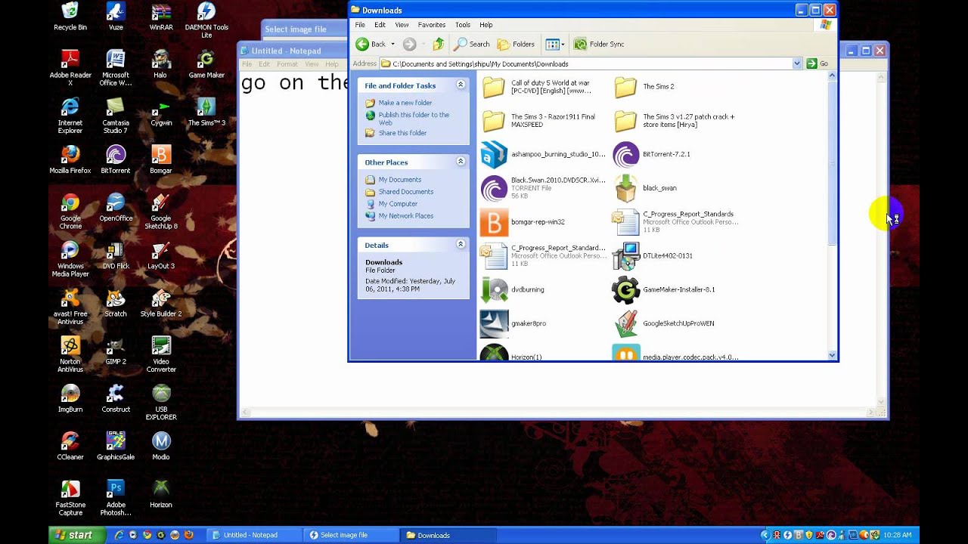Click the Downloads window scrollbar down arrow
This screenshot has height=544, width=968.
click(832, 355)
